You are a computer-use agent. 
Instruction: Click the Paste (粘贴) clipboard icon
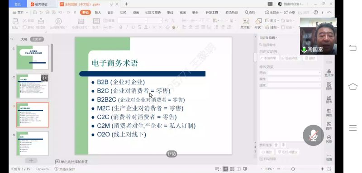point(15,21)
